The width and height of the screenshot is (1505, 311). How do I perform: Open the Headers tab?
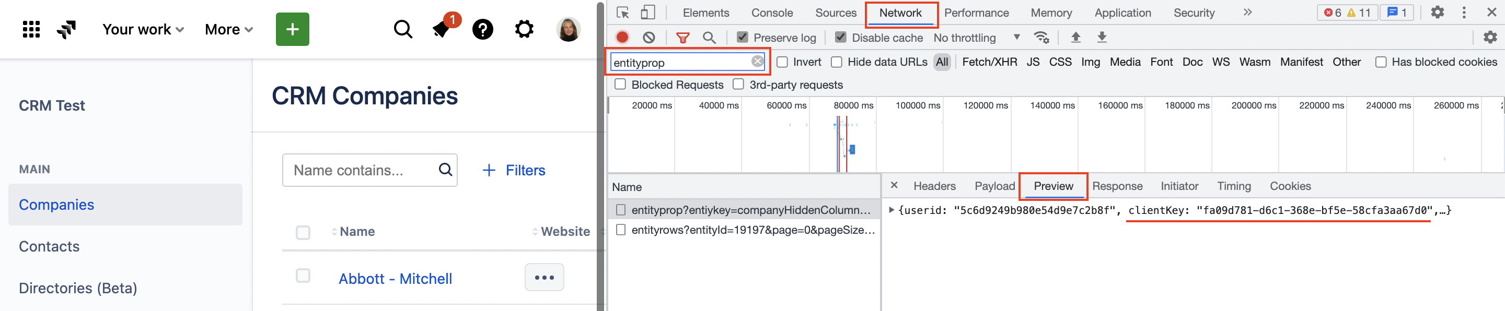934,186
